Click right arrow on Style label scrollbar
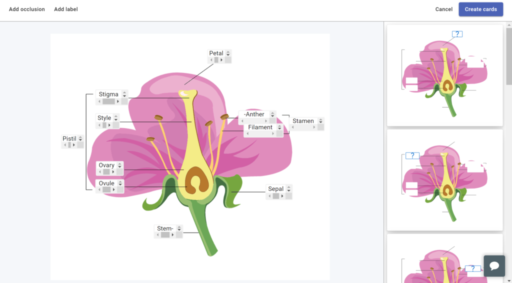Screen dimensions: 512x283 pyautogui.click(x=109, y=125)
